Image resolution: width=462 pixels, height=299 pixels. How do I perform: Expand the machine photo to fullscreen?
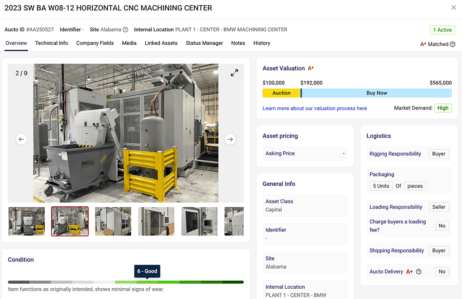(234, 72)
